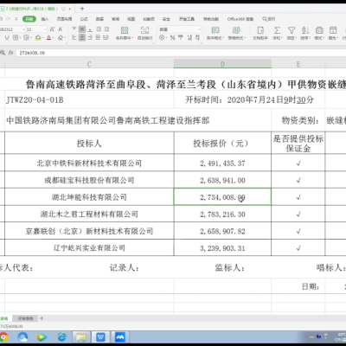The image size is (346, 346).
Task: Switch to the 插入 ribbon tab
Action: (x=45, y=19)
